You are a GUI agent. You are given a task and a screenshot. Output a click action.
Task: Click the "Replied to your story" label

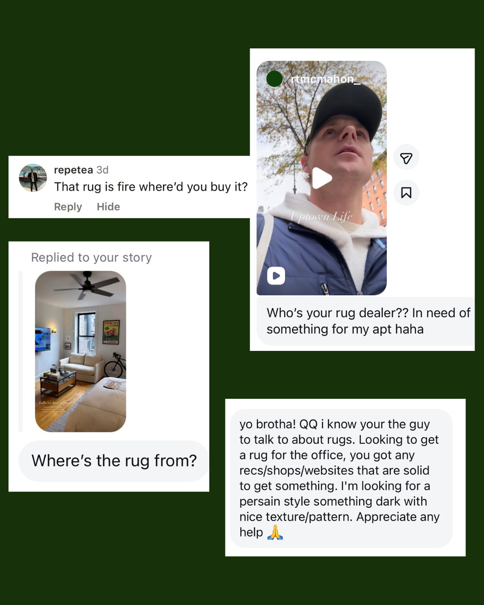tap(91, 257)
